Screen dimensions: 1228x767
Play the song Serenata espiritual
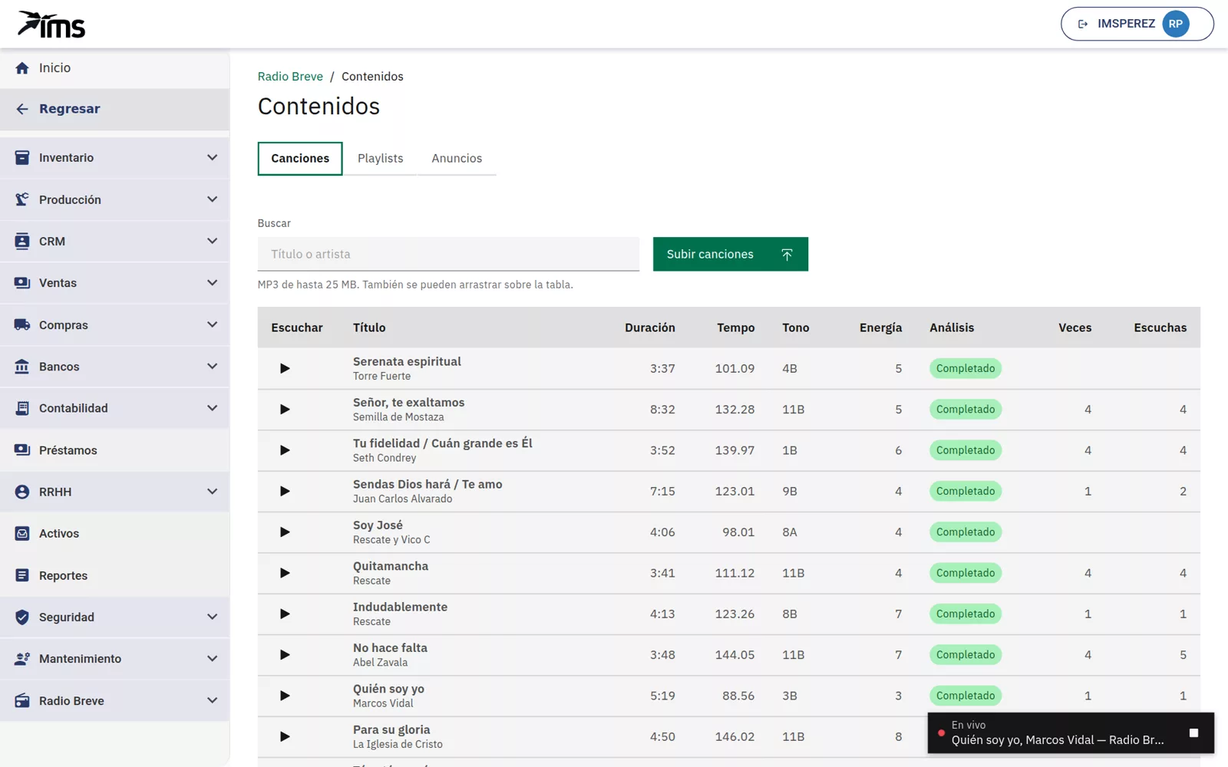coord(285,368)
